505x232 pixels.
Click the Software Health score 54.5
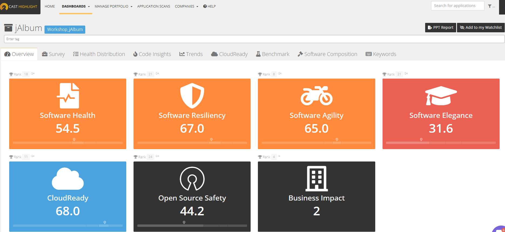pyautogui.click(x=68, y=128)
